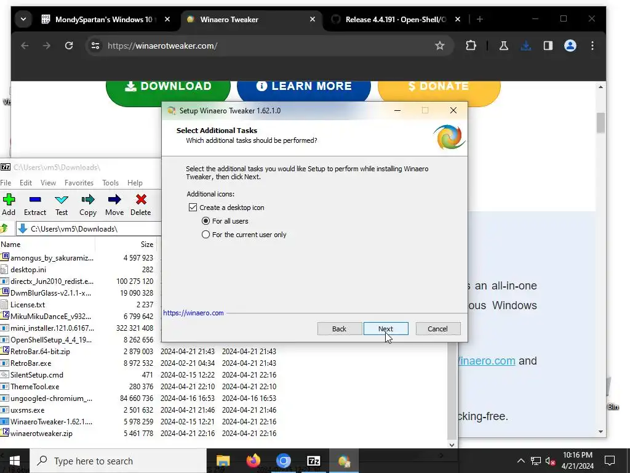Open the notification center icon
This screenshot has height=473, width=630.
(610, 461)
